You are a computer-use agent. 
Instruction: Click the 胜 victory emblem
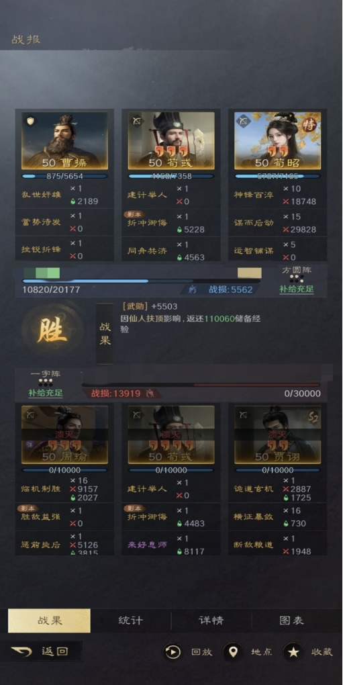point(52,330)
